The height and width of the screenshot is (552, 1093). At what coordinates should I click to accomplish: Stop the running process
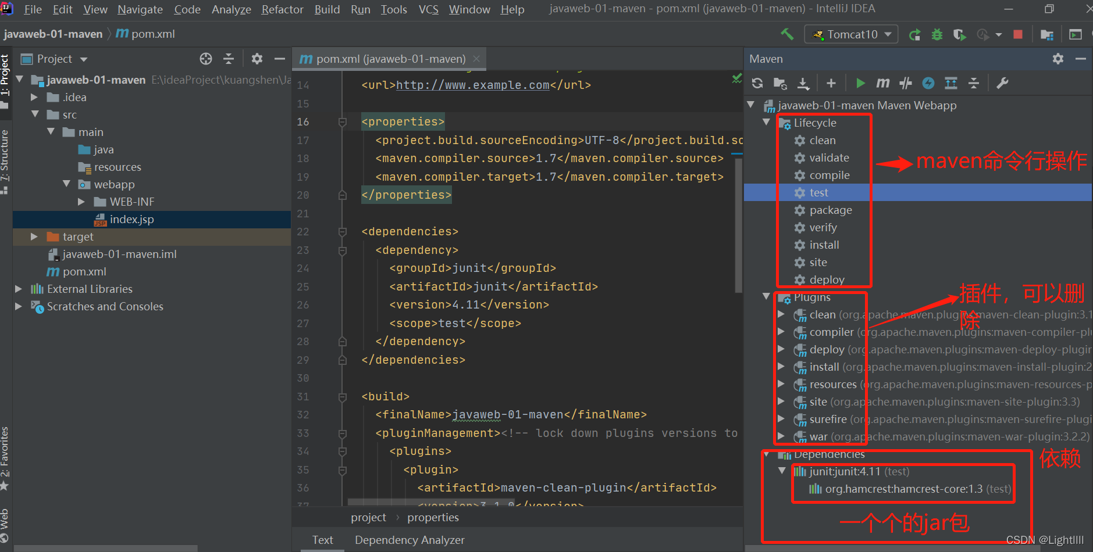click(1018, 34)
